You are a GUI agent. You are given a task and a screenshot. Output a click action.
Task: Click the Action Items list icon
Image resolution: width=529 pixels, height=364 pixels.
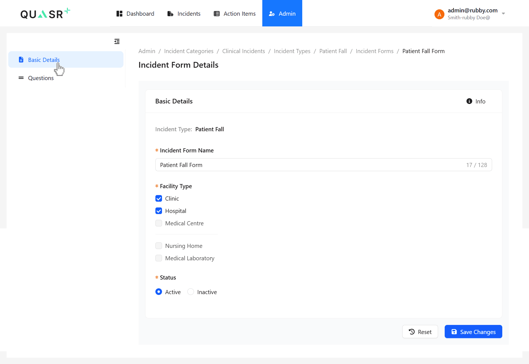tap(217, 13)
